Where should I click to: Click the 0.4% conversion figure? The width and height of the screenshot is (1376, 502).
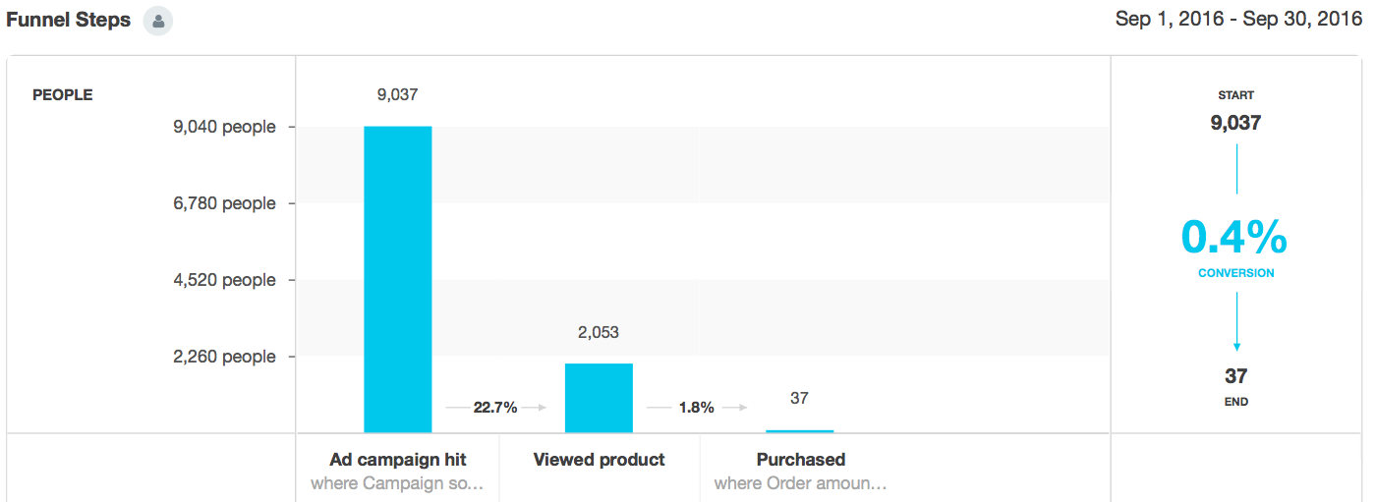pos(1235,237)
